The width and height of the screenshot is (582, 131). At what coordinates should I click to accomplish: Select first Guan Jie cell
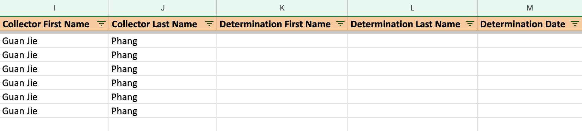point(54,41)
